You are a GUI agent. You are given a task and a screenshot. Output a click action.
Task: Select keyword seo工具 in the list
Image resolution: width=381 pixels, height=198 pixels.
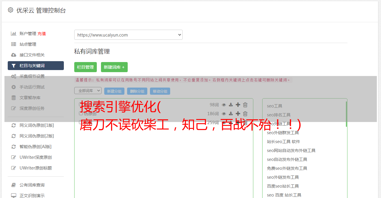click(274, 106)
